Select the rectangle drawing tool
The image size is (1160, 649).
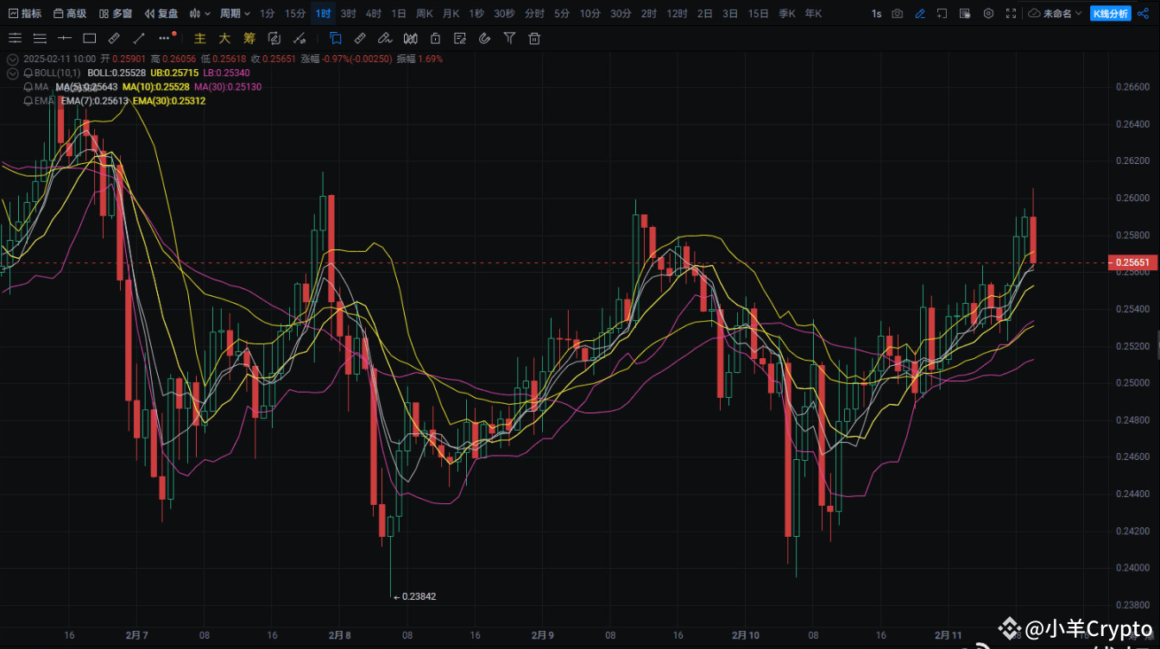(x=90, y=38)
